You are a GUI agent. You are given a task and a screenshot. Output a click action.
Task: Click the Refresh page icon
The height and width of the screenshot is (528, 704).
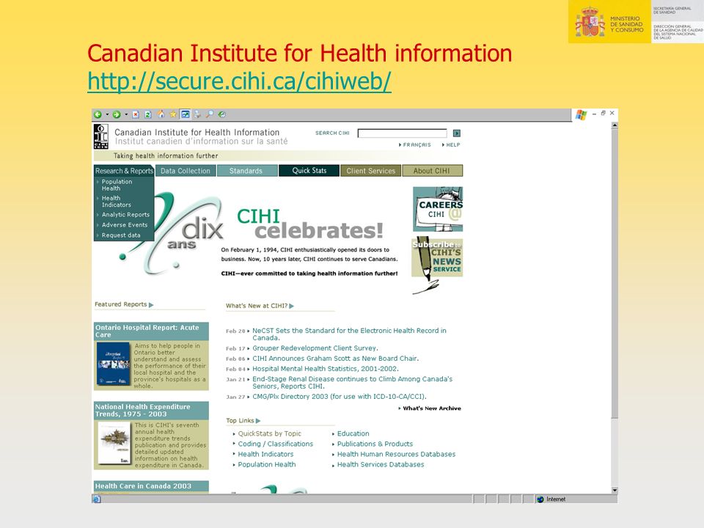[147, 114]
